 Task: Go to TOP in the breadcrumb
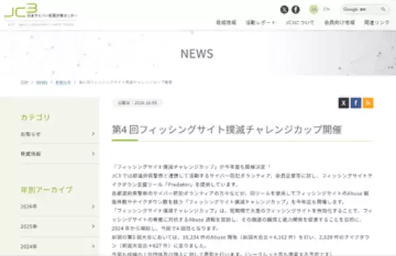(24, 82)
